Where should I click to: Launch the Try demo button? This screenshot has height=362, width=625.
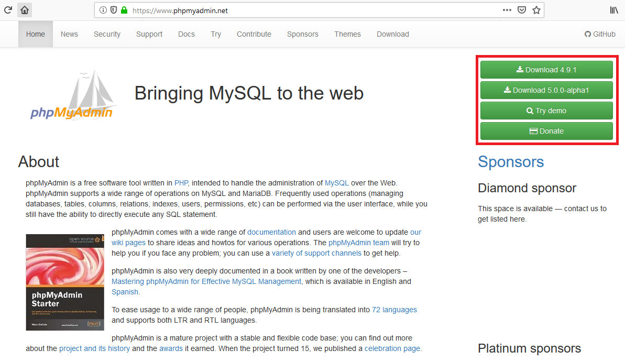(x=546, y=111)
